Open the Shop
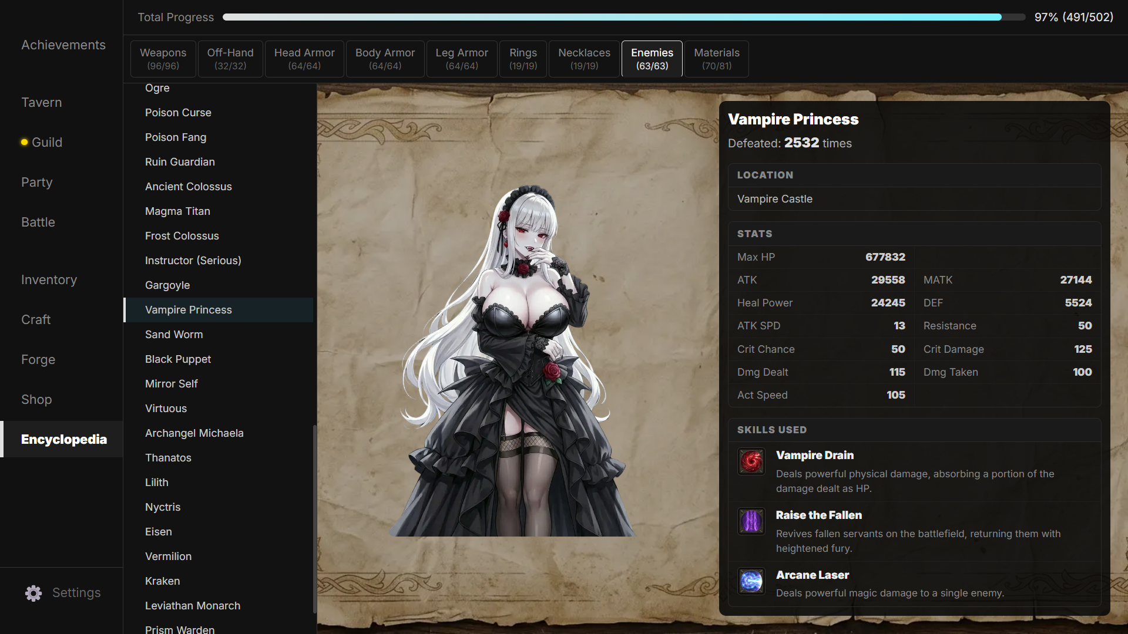The height and width of the screenshot is (634, 1128). pos(36,400)
